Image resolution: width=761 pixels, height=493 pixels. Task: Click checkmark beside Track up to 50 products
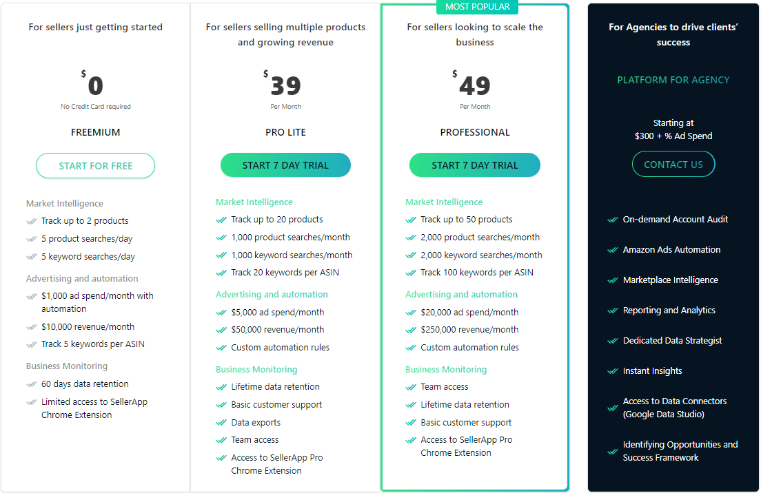[411, 220]
